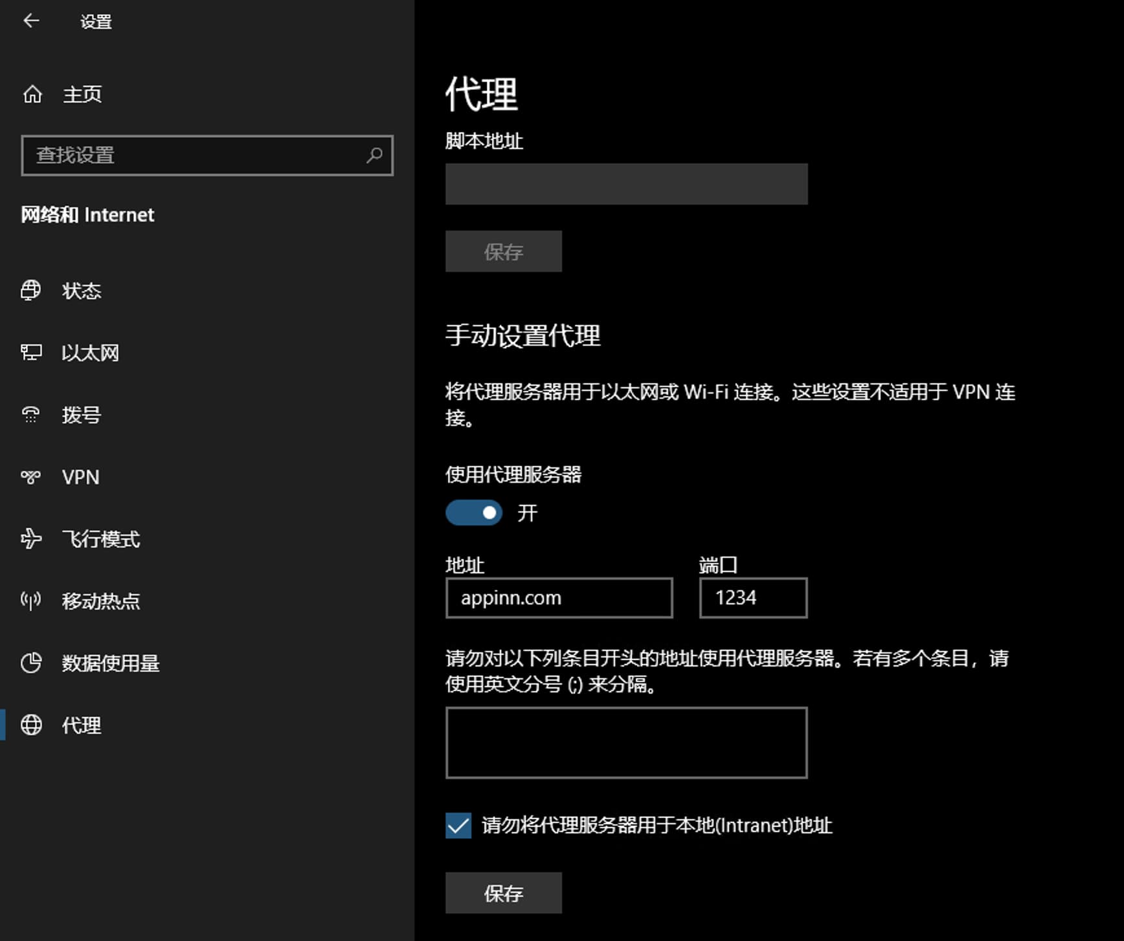
Task: Open the 以太网 settings page
Action: pyautogui.click(x=207, y=353)
